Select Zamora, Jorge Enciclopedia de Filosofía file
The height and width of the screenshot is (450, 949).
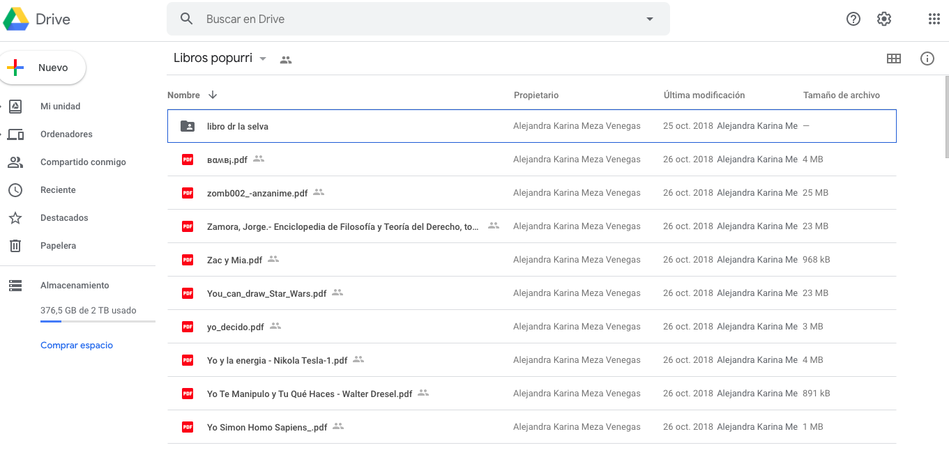point(532,226)
